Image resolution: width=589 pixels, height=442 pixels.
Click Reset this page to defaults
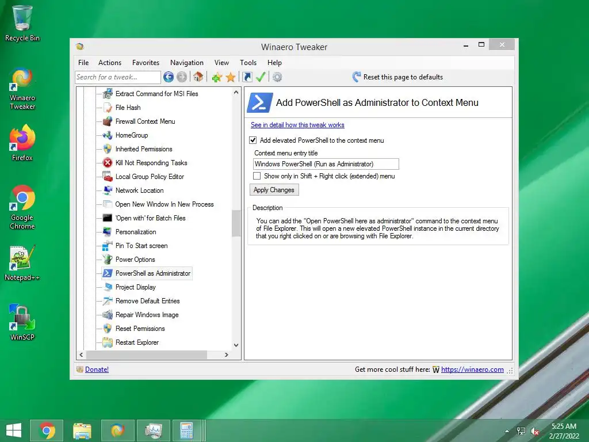(398, 77)
